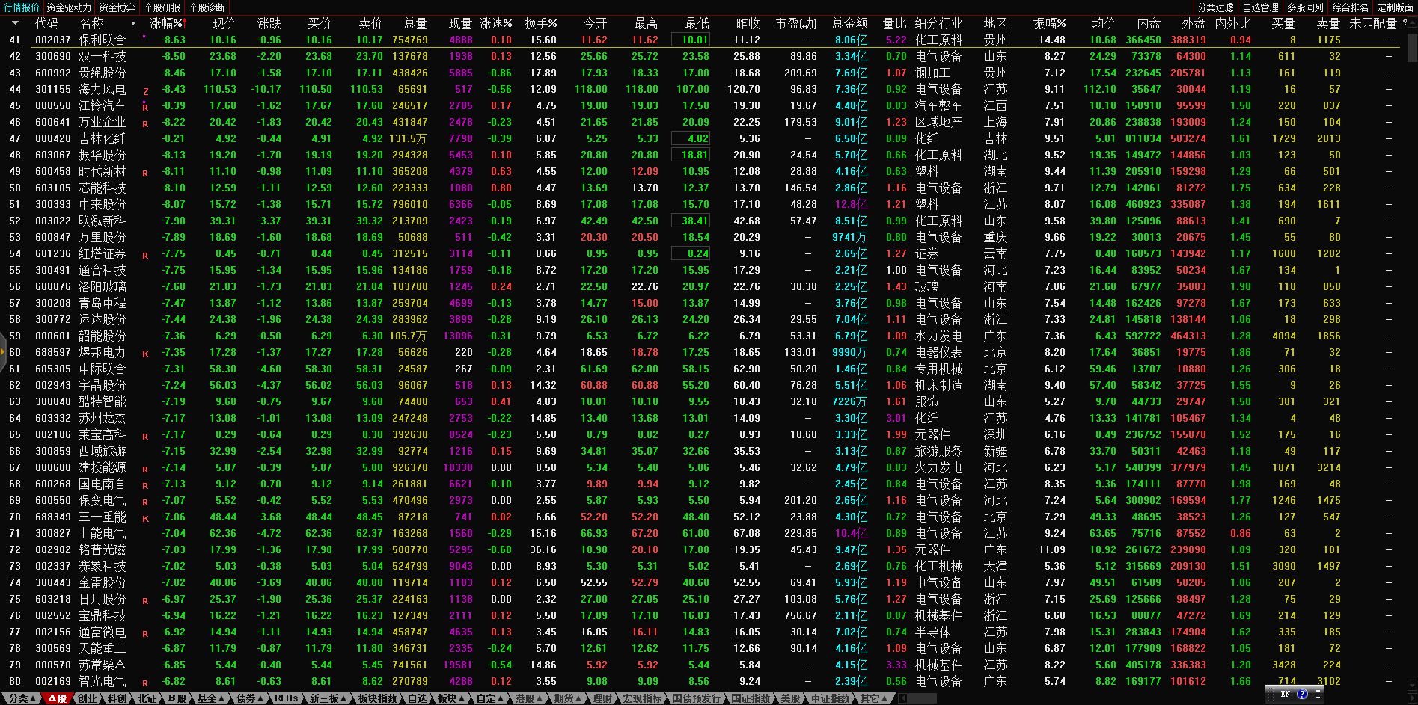Select the 双一科技 stock row
This screenshot has height=705, width=1418.
(x=103, y=56)
